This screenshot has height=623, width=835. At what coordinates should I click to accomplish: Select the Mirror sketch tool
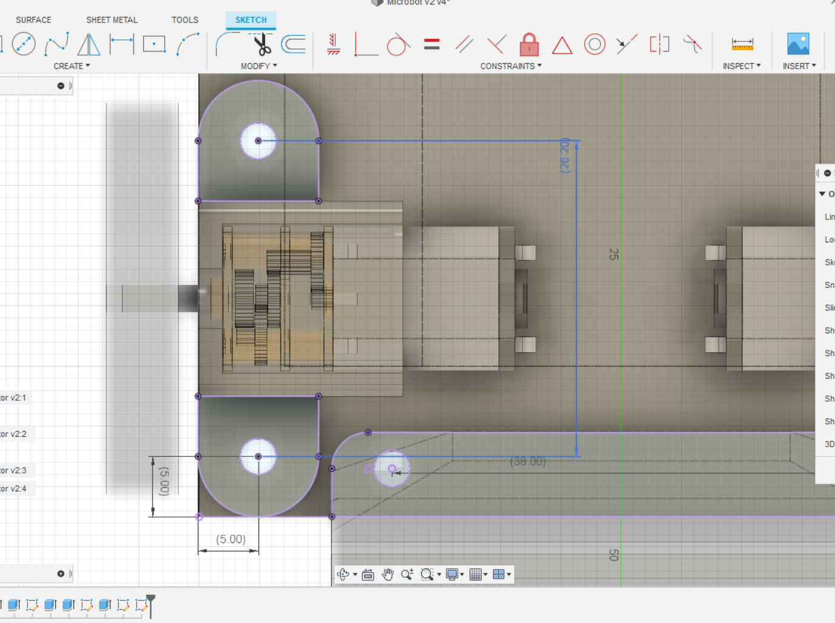coord(89,44)
